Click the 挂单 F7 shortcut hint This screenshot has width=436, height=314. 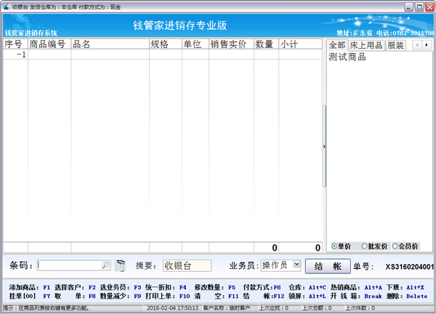(30, 296)
